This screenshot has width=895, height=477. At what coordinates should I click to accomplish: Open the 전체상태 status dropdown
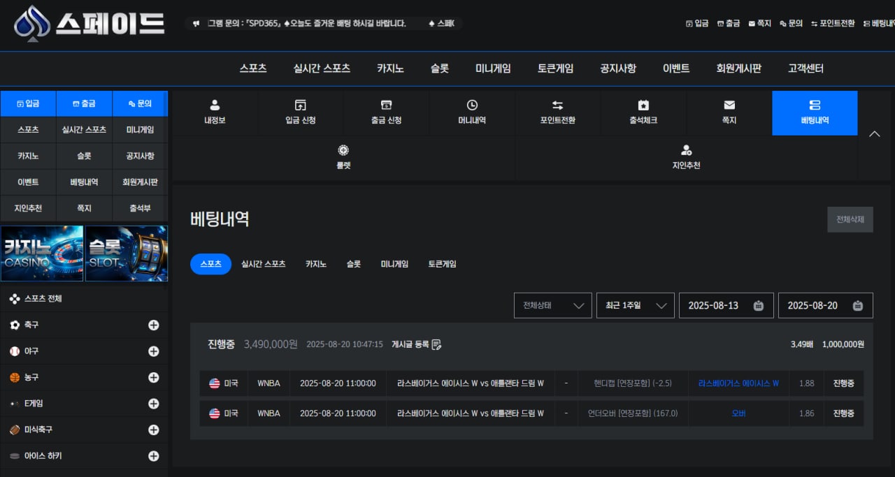[x=552, y=305]
